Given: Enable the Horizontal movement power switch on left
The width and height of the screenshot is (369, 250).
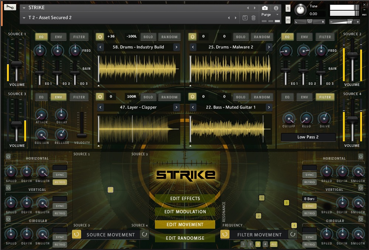Looking at the screenshot, I should 8,157.
